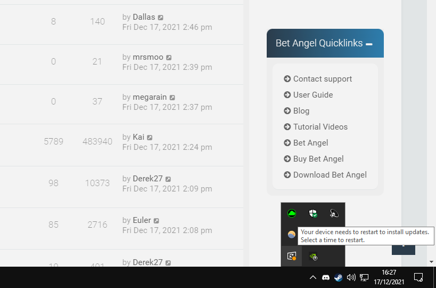This screenshot has height=288, width=436.
Task: Open the volume speaker control
Action: click(x=351, y=277)
